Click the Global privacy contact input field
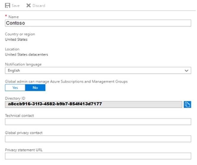Viewport: 197px width, 165px height. [x=98, y=139]
